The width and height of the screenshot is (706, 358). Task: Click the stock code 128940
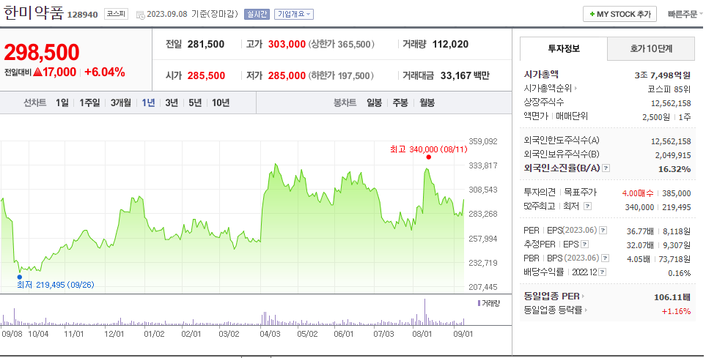(x=82, y=15)
